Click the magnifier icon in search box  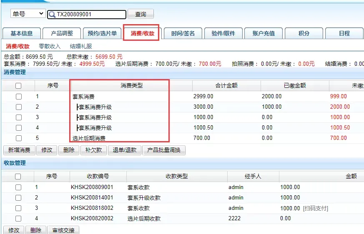pyautogui.click(x=52, y=15)
